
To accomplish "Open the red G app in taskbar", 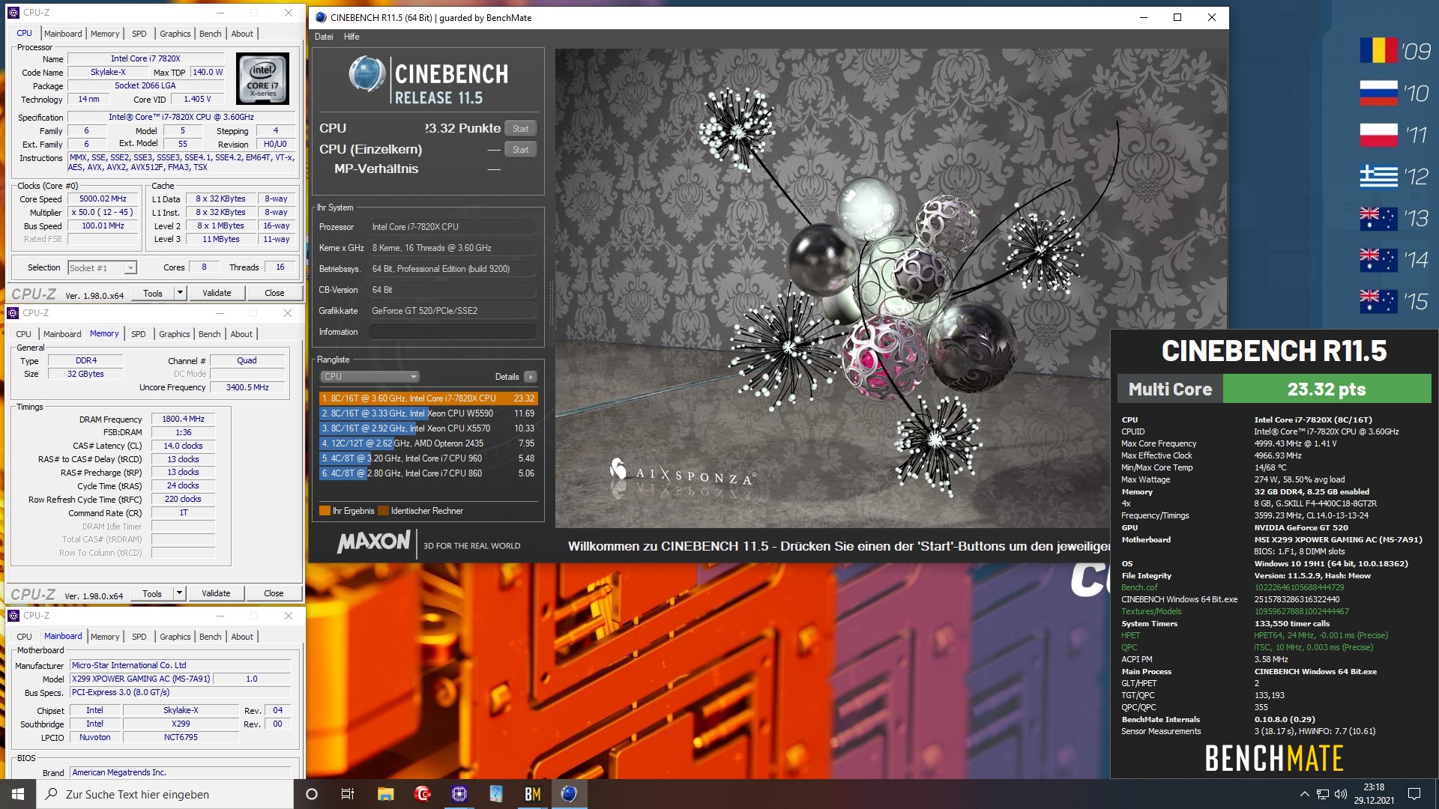I will pyautogui.click(x=422, y=794).
